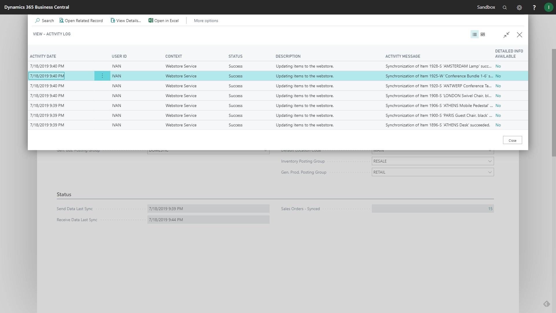This screenshot has width=556, height=313.
Task: Open activity log in Excel
Action: click(x=164, y=21)
